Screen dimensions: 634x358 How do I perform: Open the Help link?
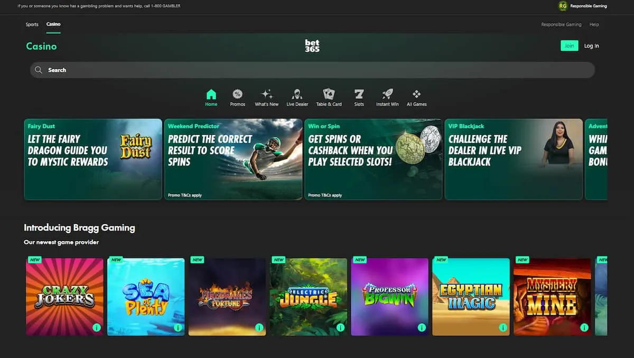pos(594,24)
